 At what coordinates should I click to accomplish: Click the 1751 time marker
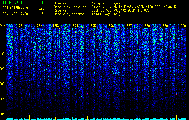click(x=20, y=26)
